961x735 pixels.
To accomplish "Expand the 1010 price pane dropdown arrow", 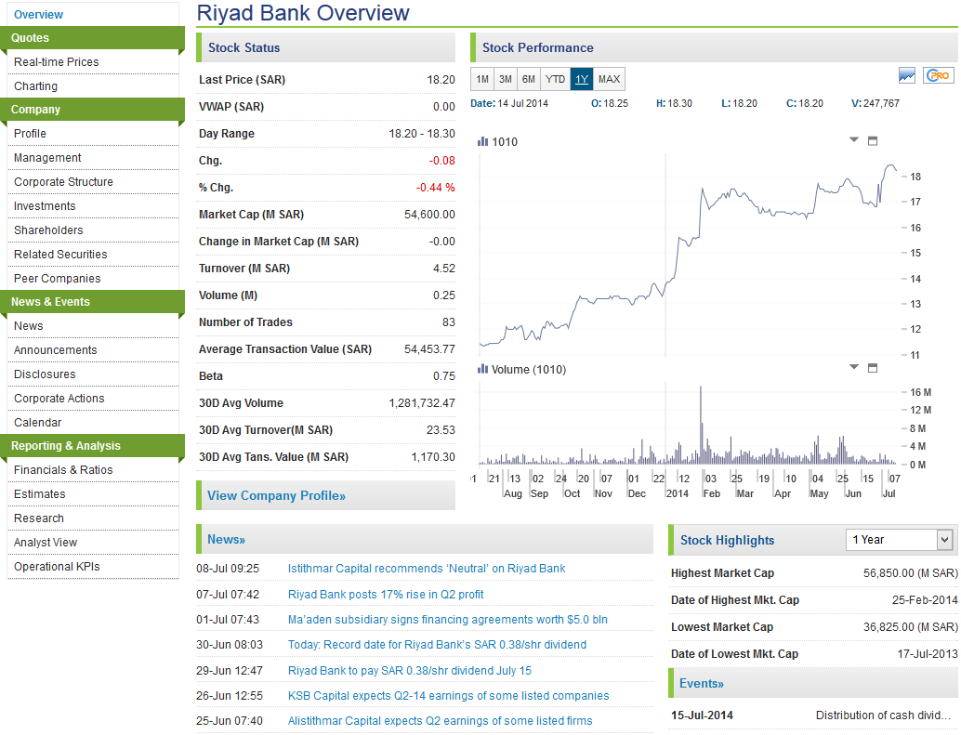I will pos(854,139).
